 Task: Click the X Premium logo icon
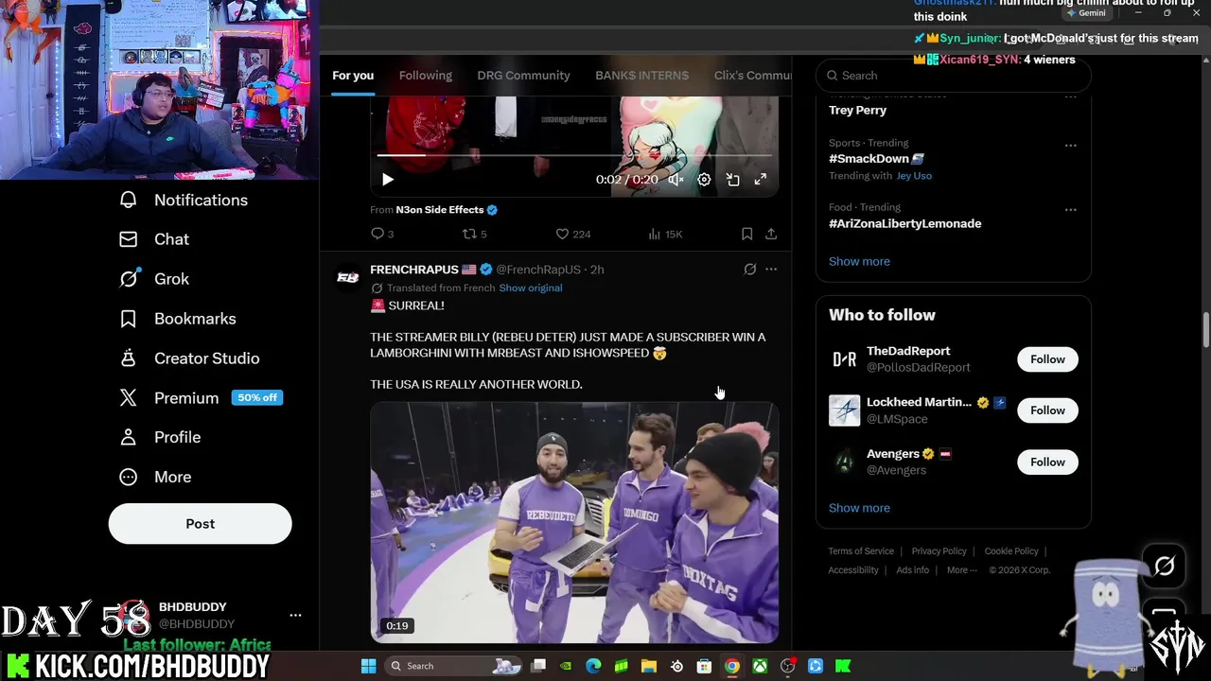pos(129,398)
